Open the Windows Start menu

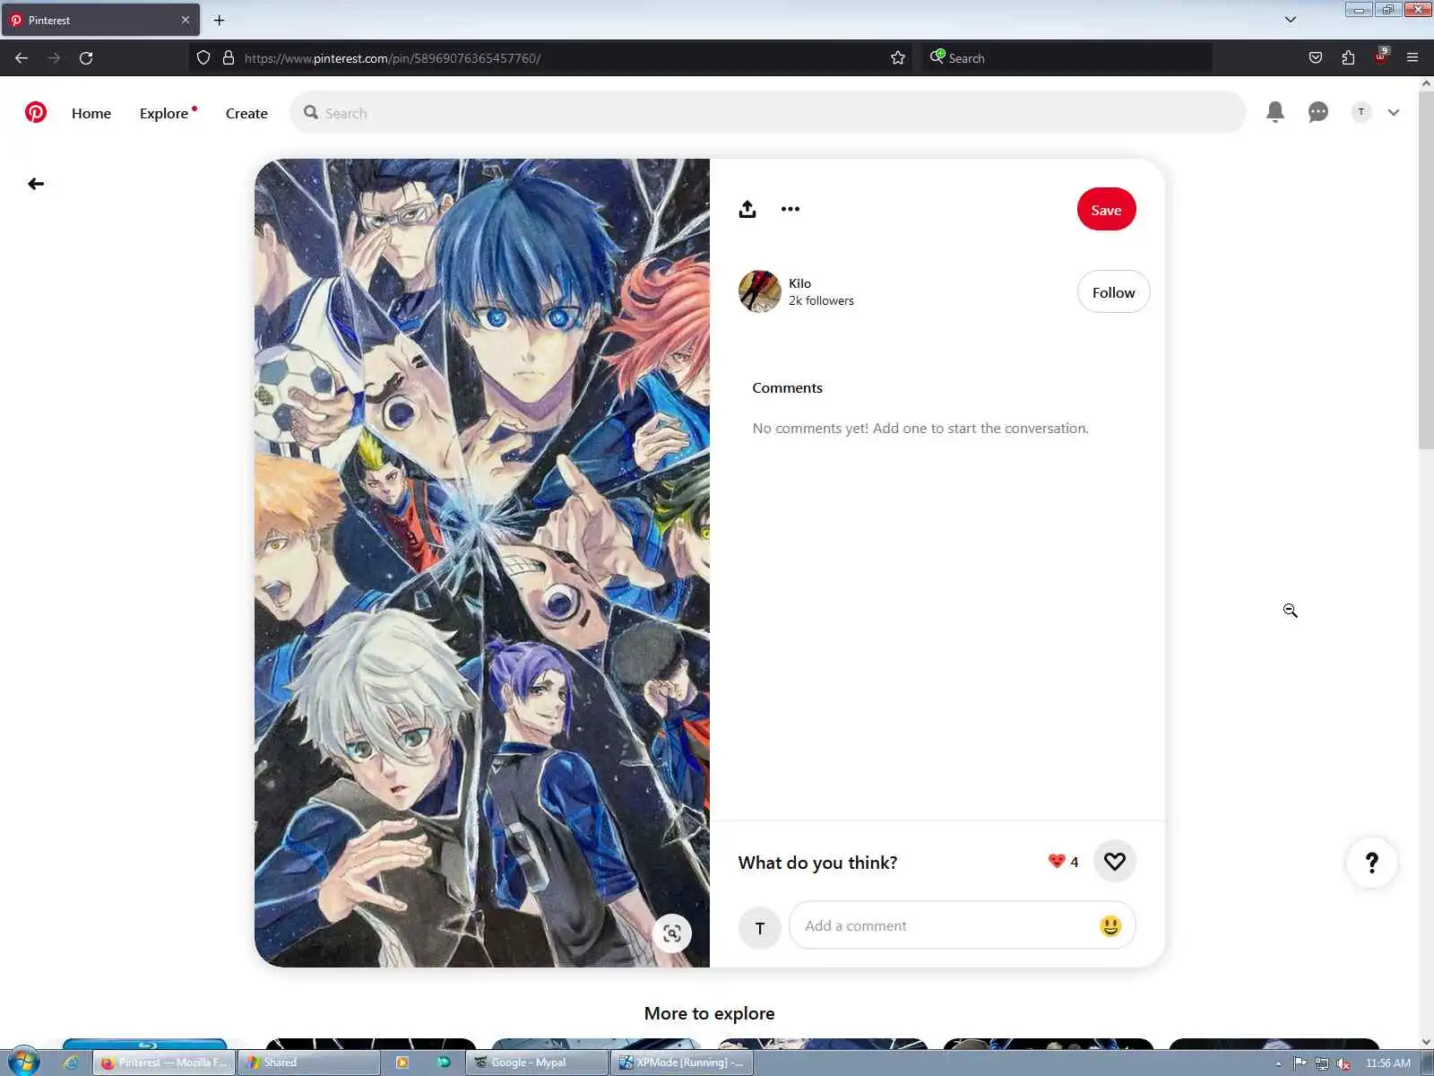point(23,1063)
